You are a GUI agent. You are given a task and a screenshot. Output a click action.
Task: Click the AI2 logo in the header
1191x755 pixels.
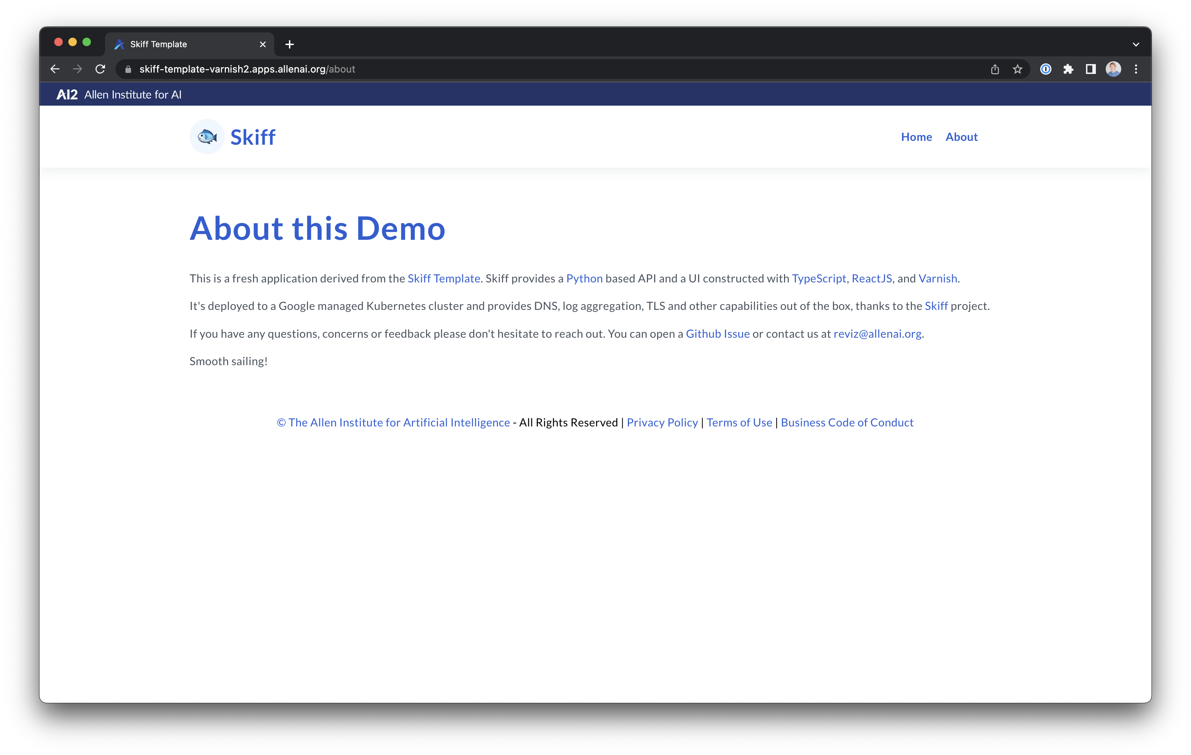point(68,94)
